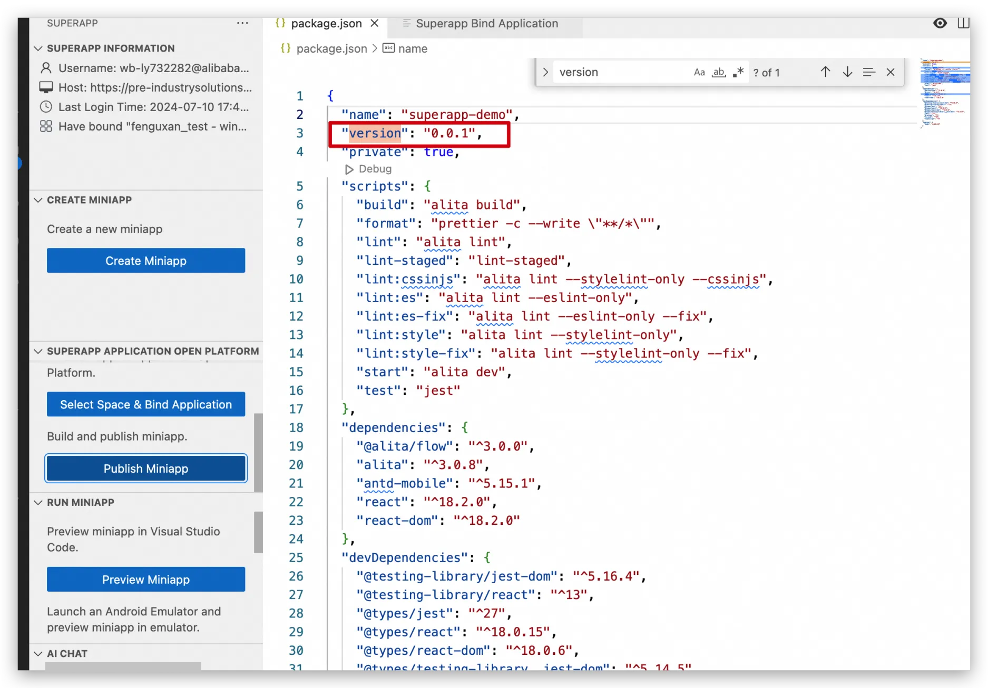
Task: Close the package.json tab
Action: point(375,23)
